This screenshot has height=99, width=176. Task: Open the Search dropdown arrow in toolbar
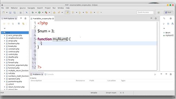[x=62, y=12]
